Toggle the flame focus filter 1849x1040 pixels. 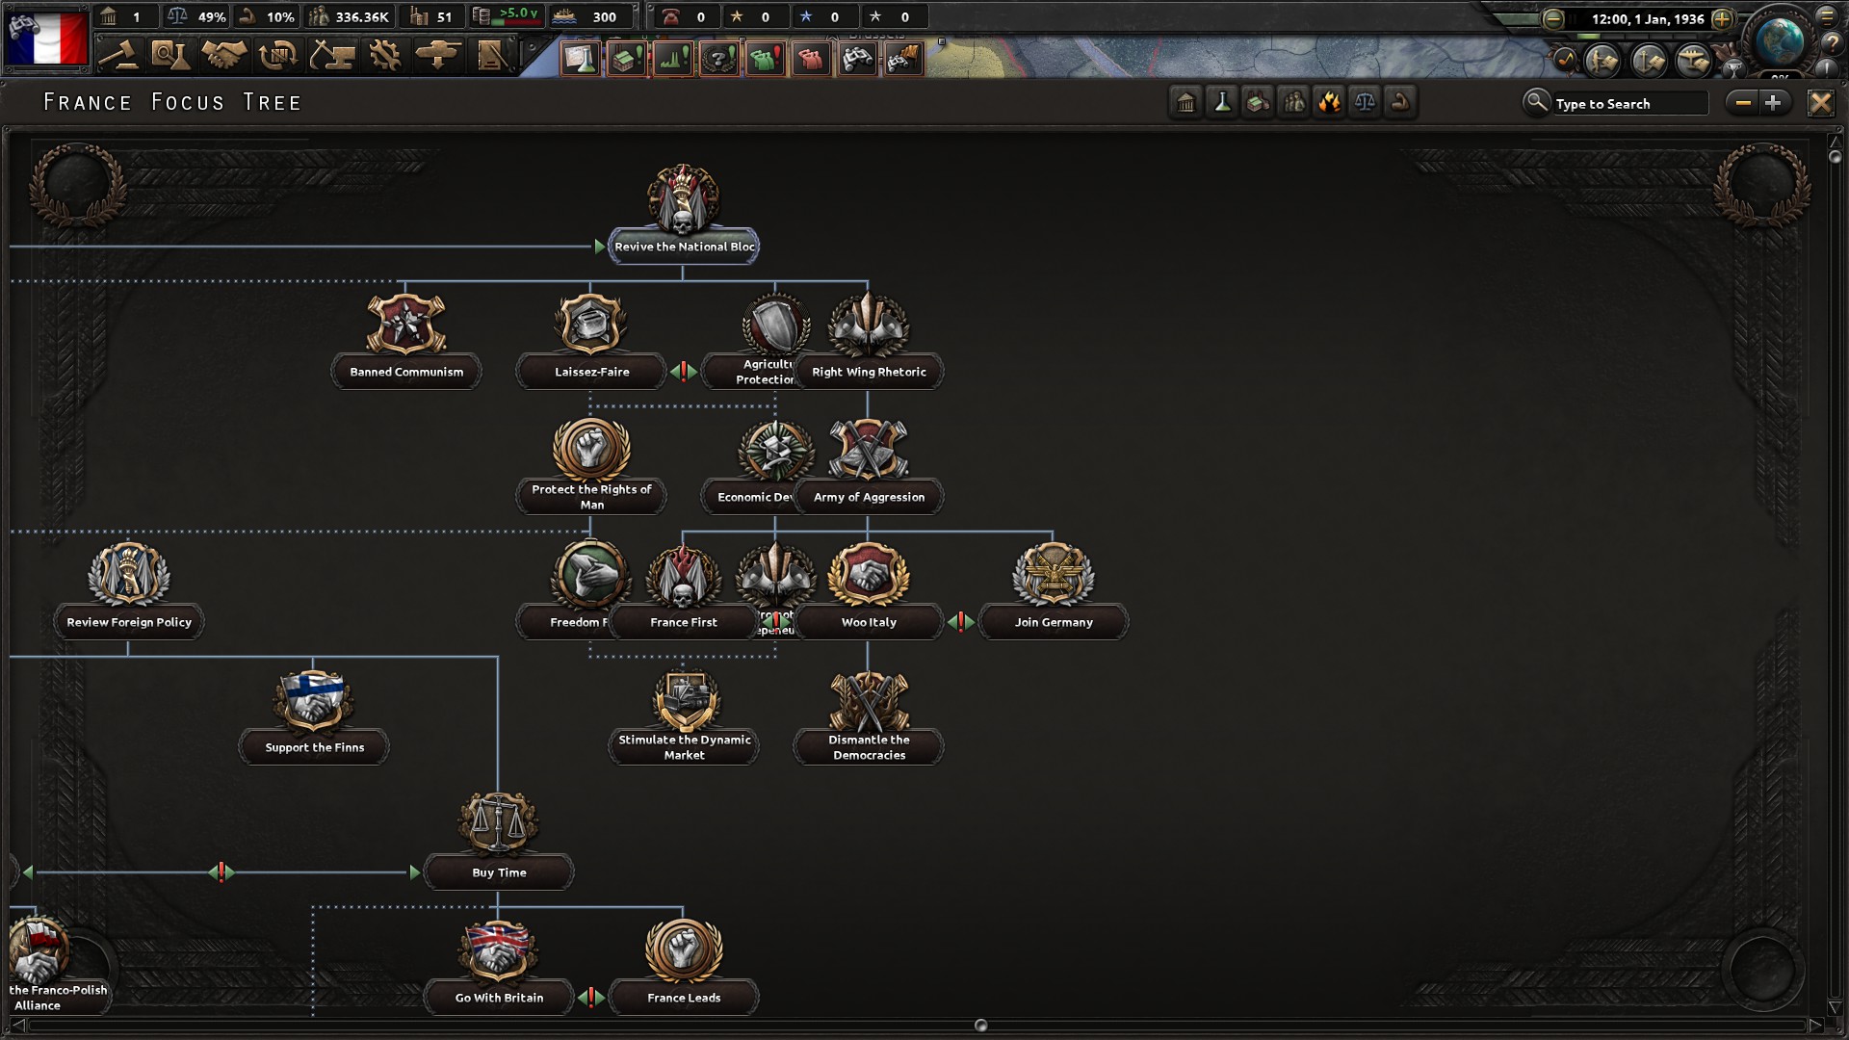pyautogui.click(x=1329, y=102)
